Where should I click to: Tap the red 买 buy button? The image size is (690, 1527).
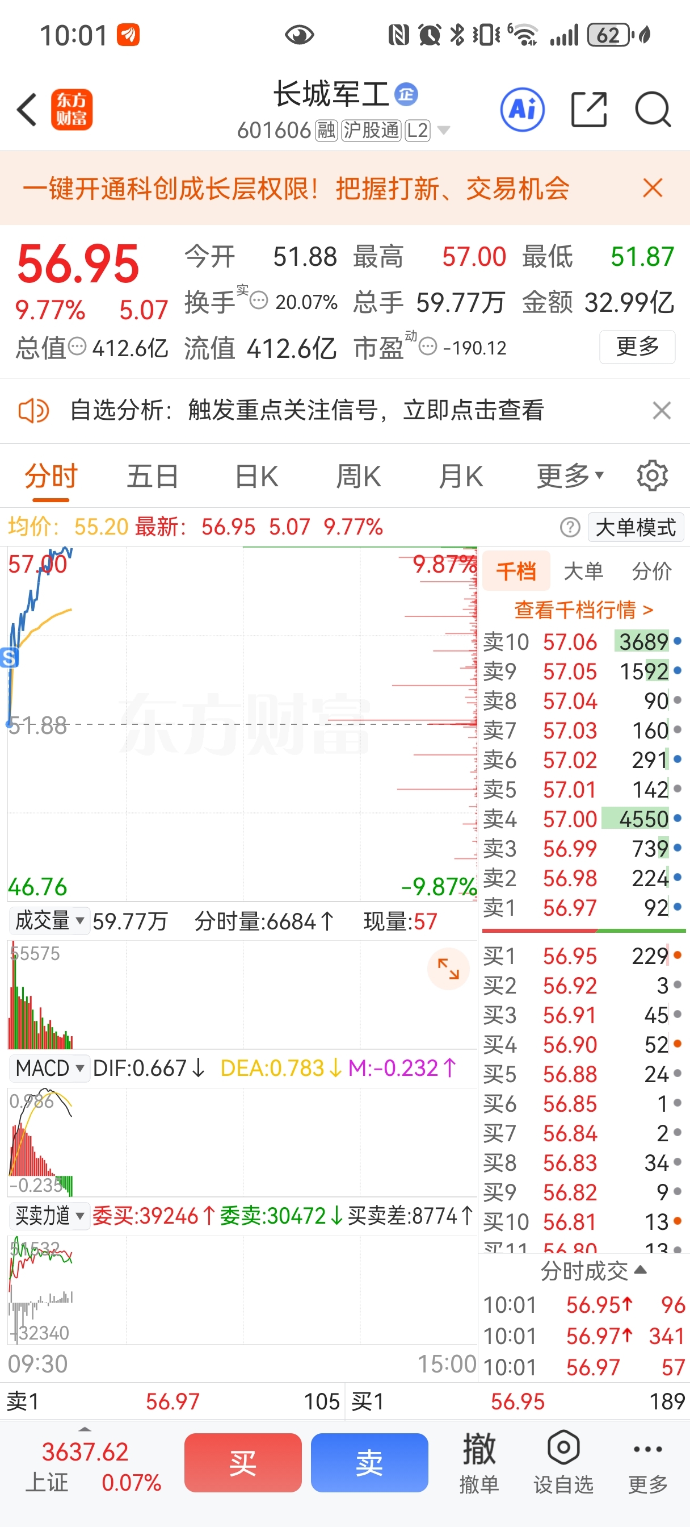tap(243, 1462)
